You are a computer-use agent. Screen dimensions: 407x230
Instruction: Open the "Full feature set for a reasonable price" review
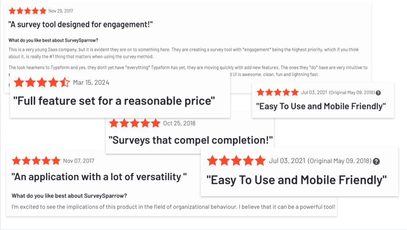pyautogui.click(x=114, y=101)
